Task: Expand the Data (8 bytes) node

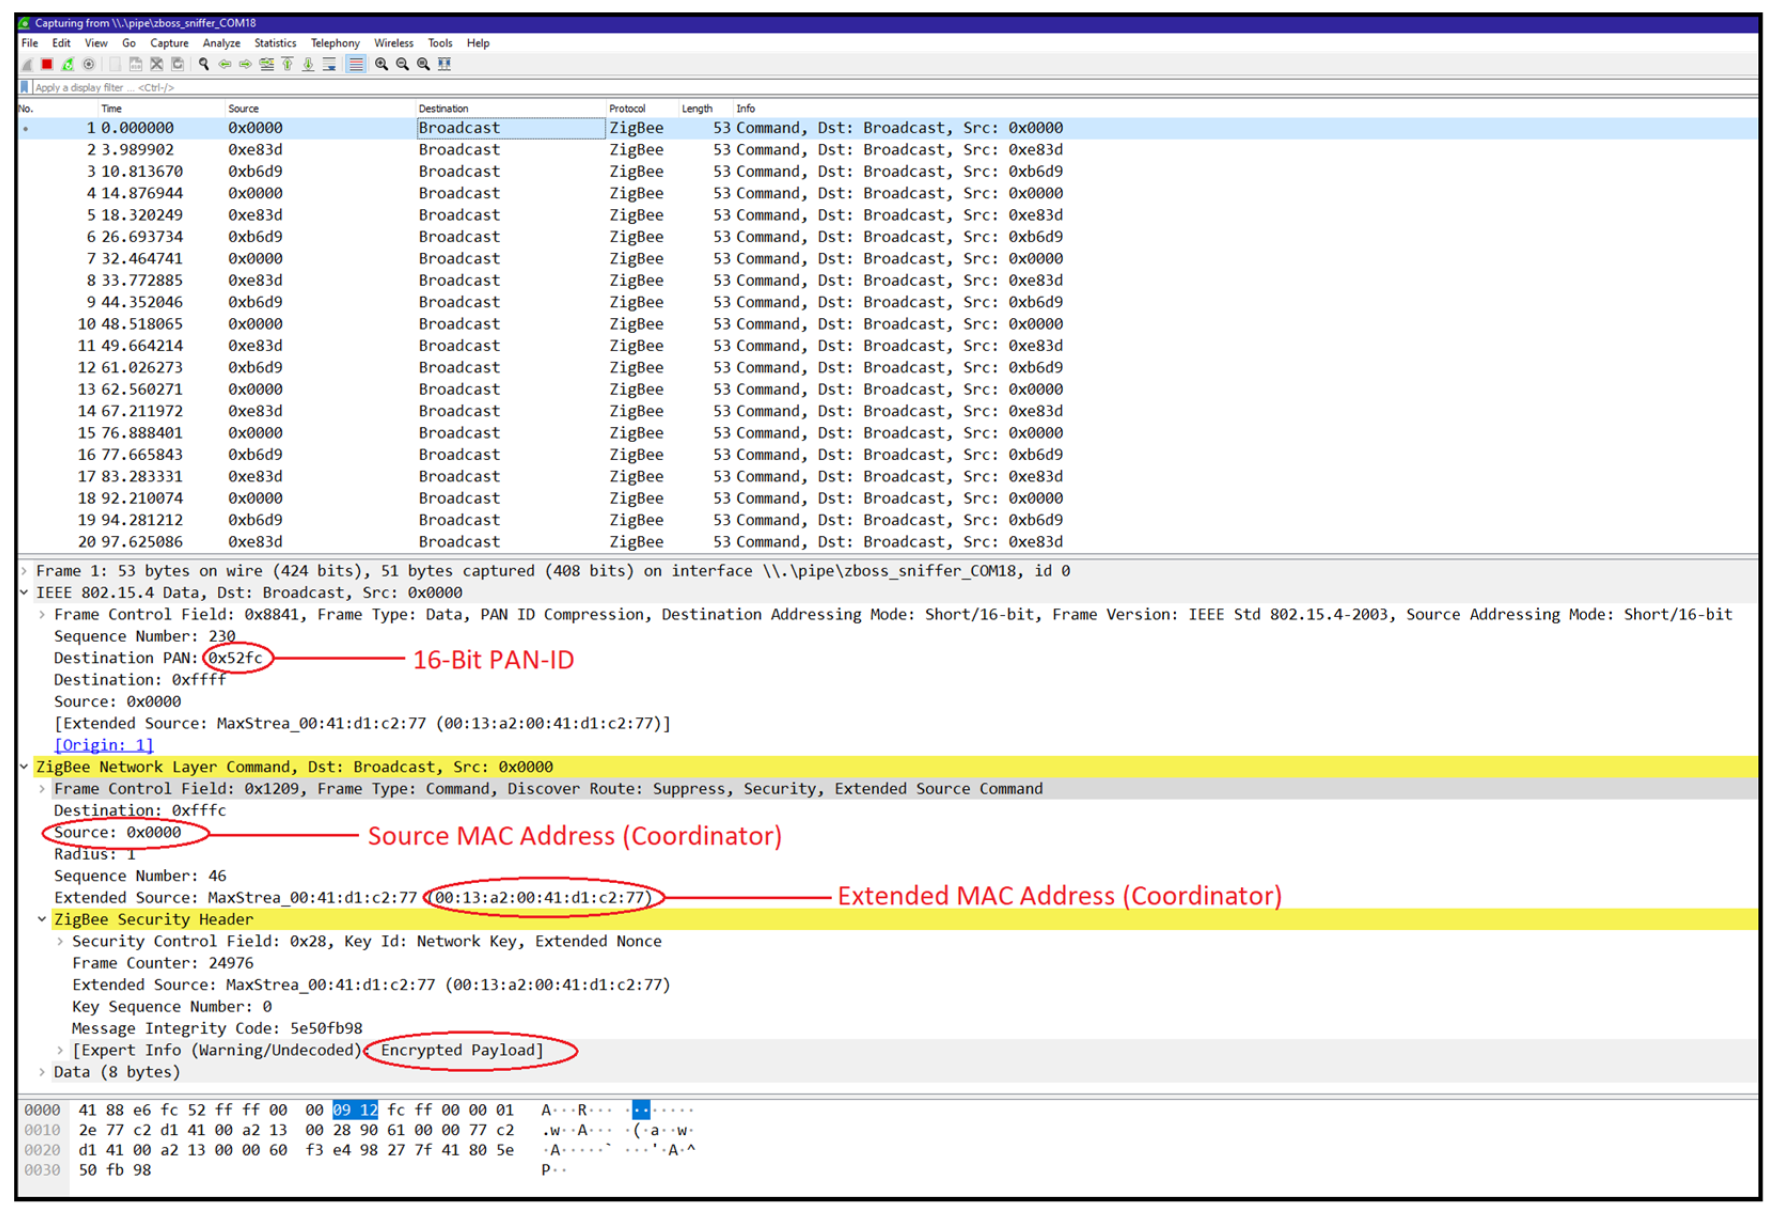Action: [42, 1073]
